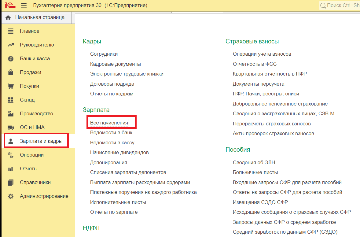Focus the Поиск Ctrl+Shift search field

[340, 6]
